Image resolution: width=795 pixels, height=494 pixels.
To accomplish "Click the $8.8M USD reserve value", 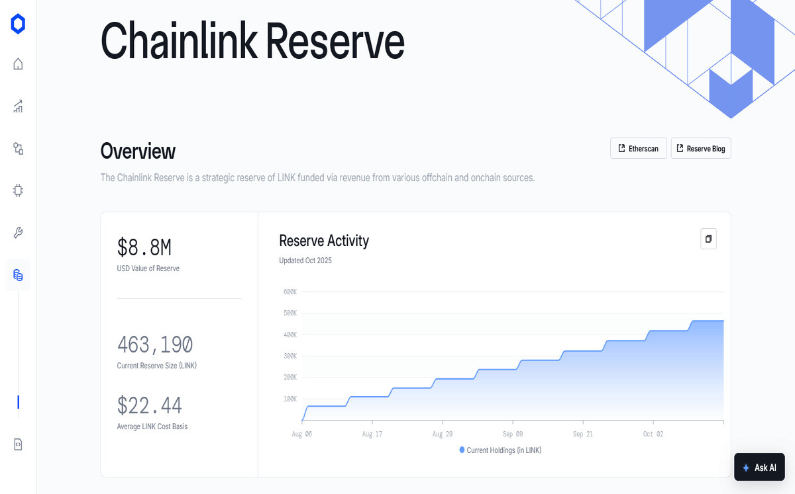I will pyautogui.click(x=144, y=247).
